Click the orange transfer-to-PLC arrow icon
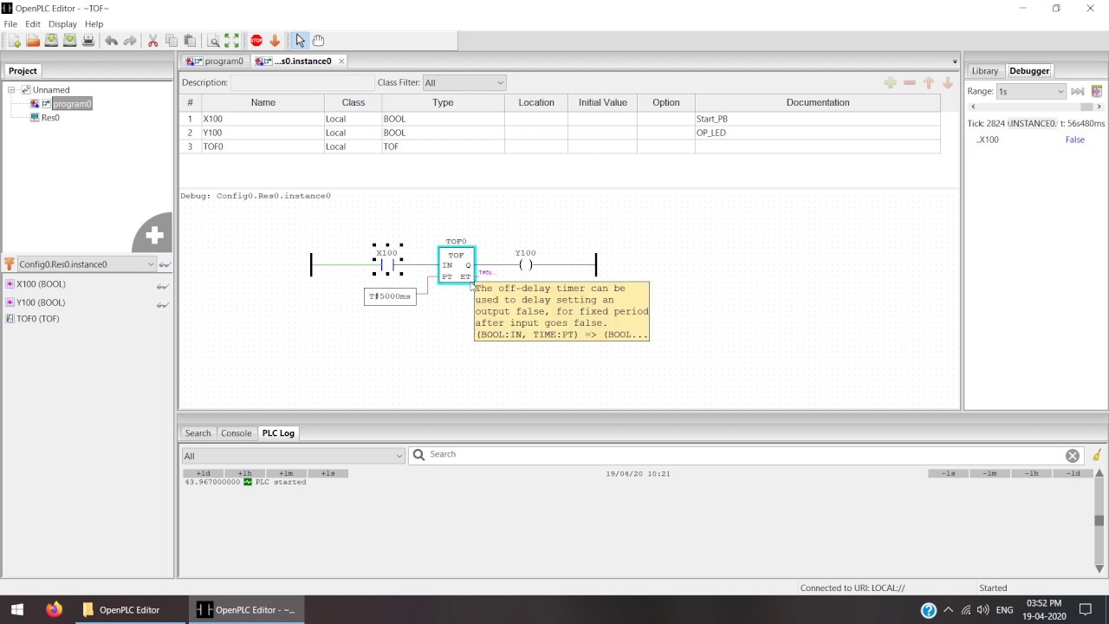The image size is (1109, 624). (x=275, y=41)
